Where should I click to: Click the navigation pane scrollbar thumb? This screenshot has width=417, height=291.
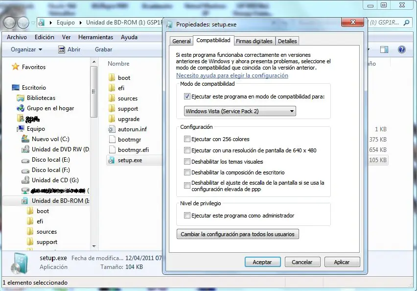pyautogui.click(x=93, y=92)
